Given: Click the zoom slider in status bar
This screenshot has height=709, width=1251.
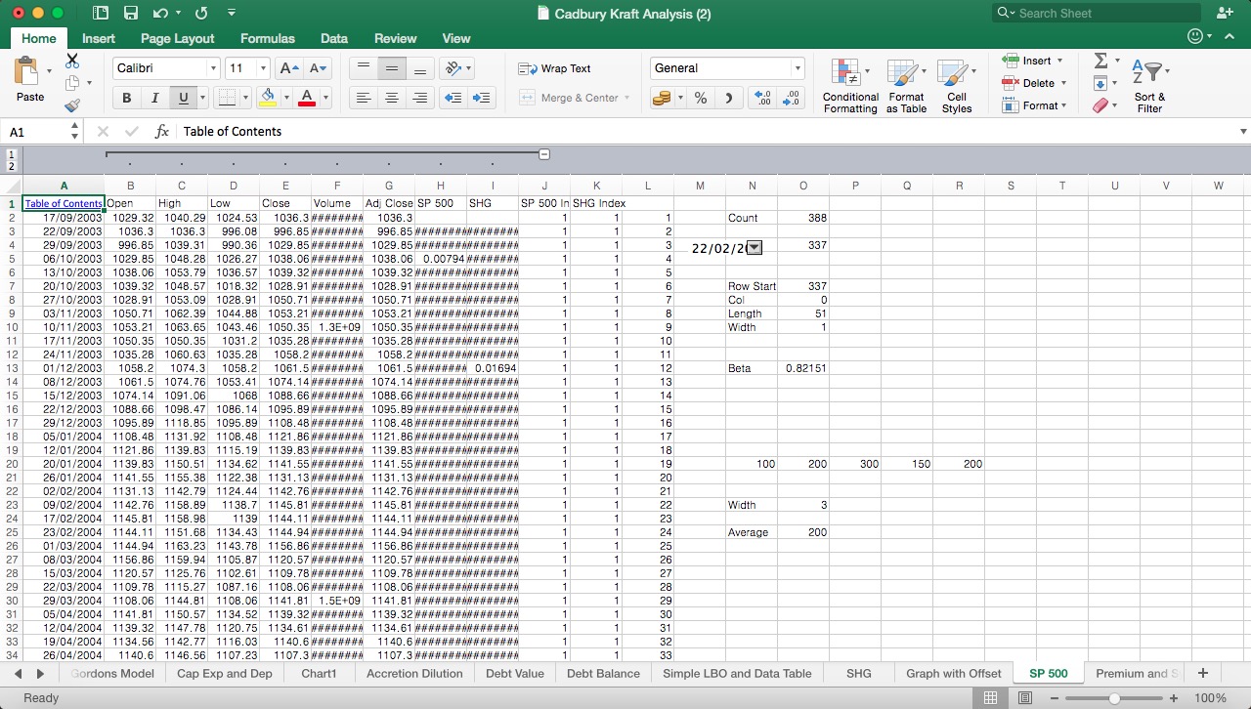Looking at the screenshot, I should pos(1114,698).
